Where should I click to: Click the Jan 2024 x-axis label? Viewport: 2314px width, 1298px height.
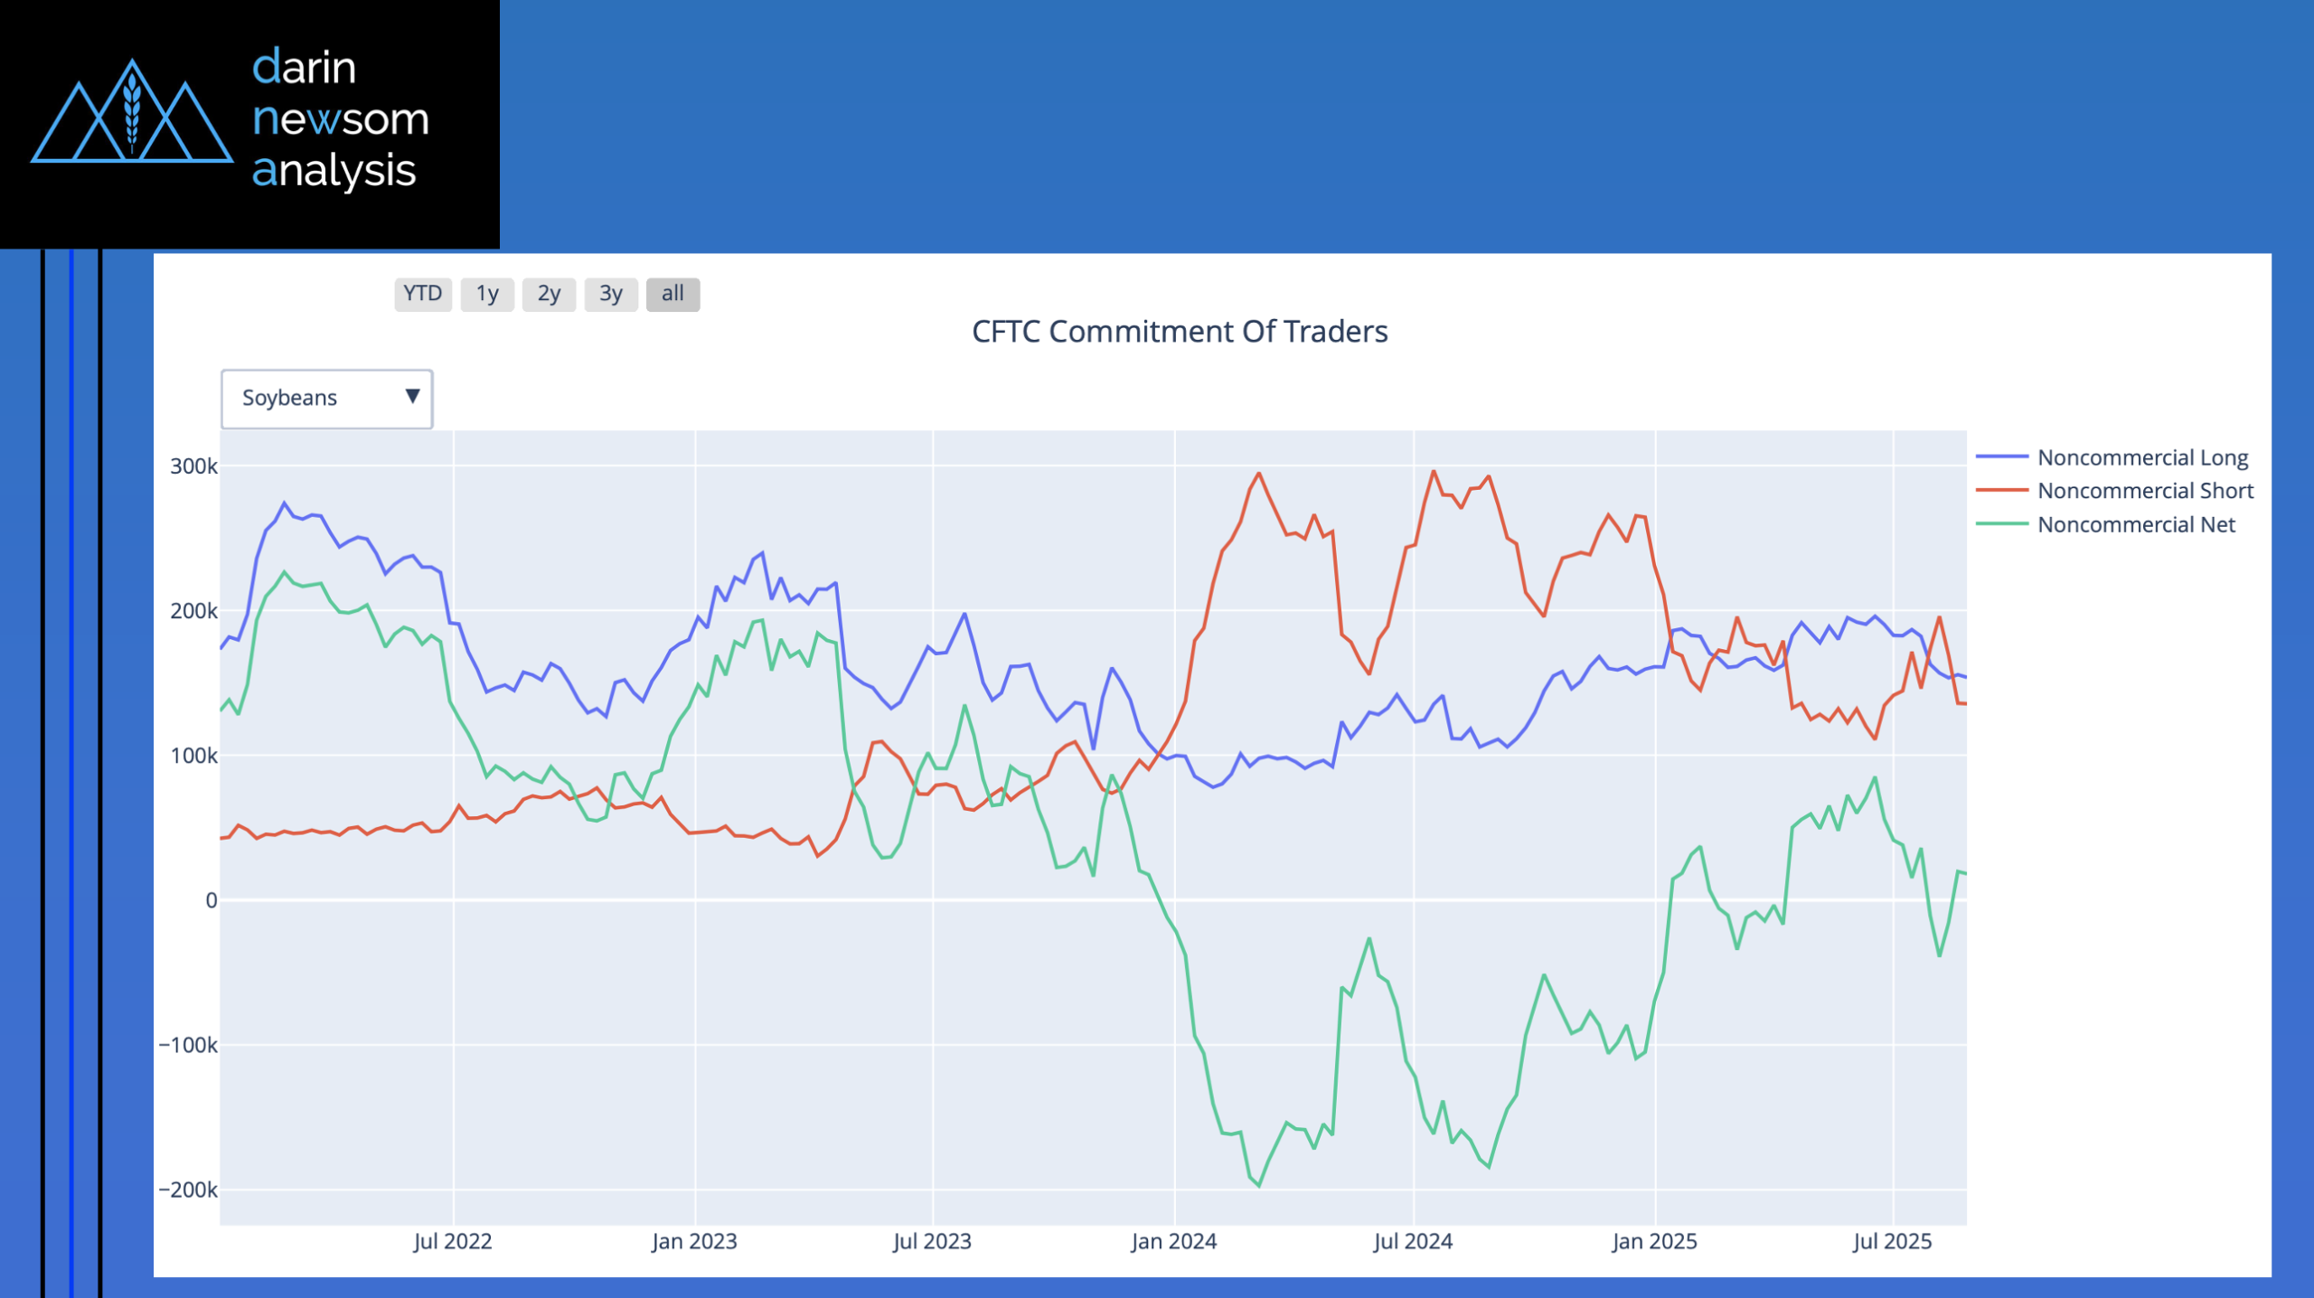pos(1173,1242)
